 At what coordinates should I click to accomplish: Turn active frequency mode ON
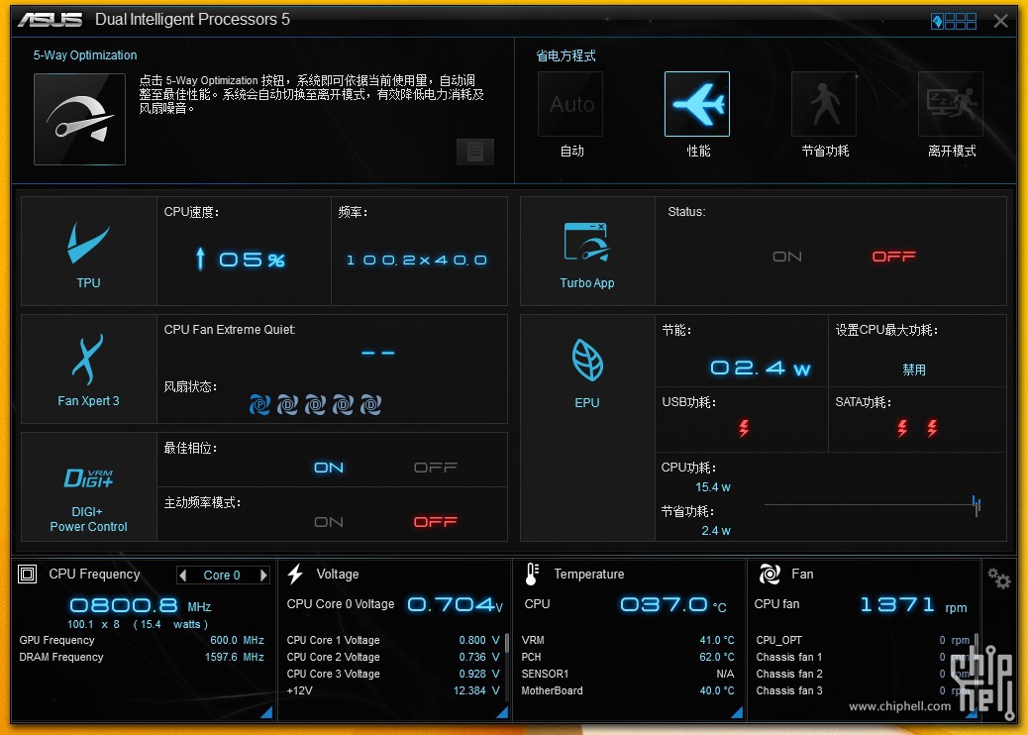click(329, 522)
